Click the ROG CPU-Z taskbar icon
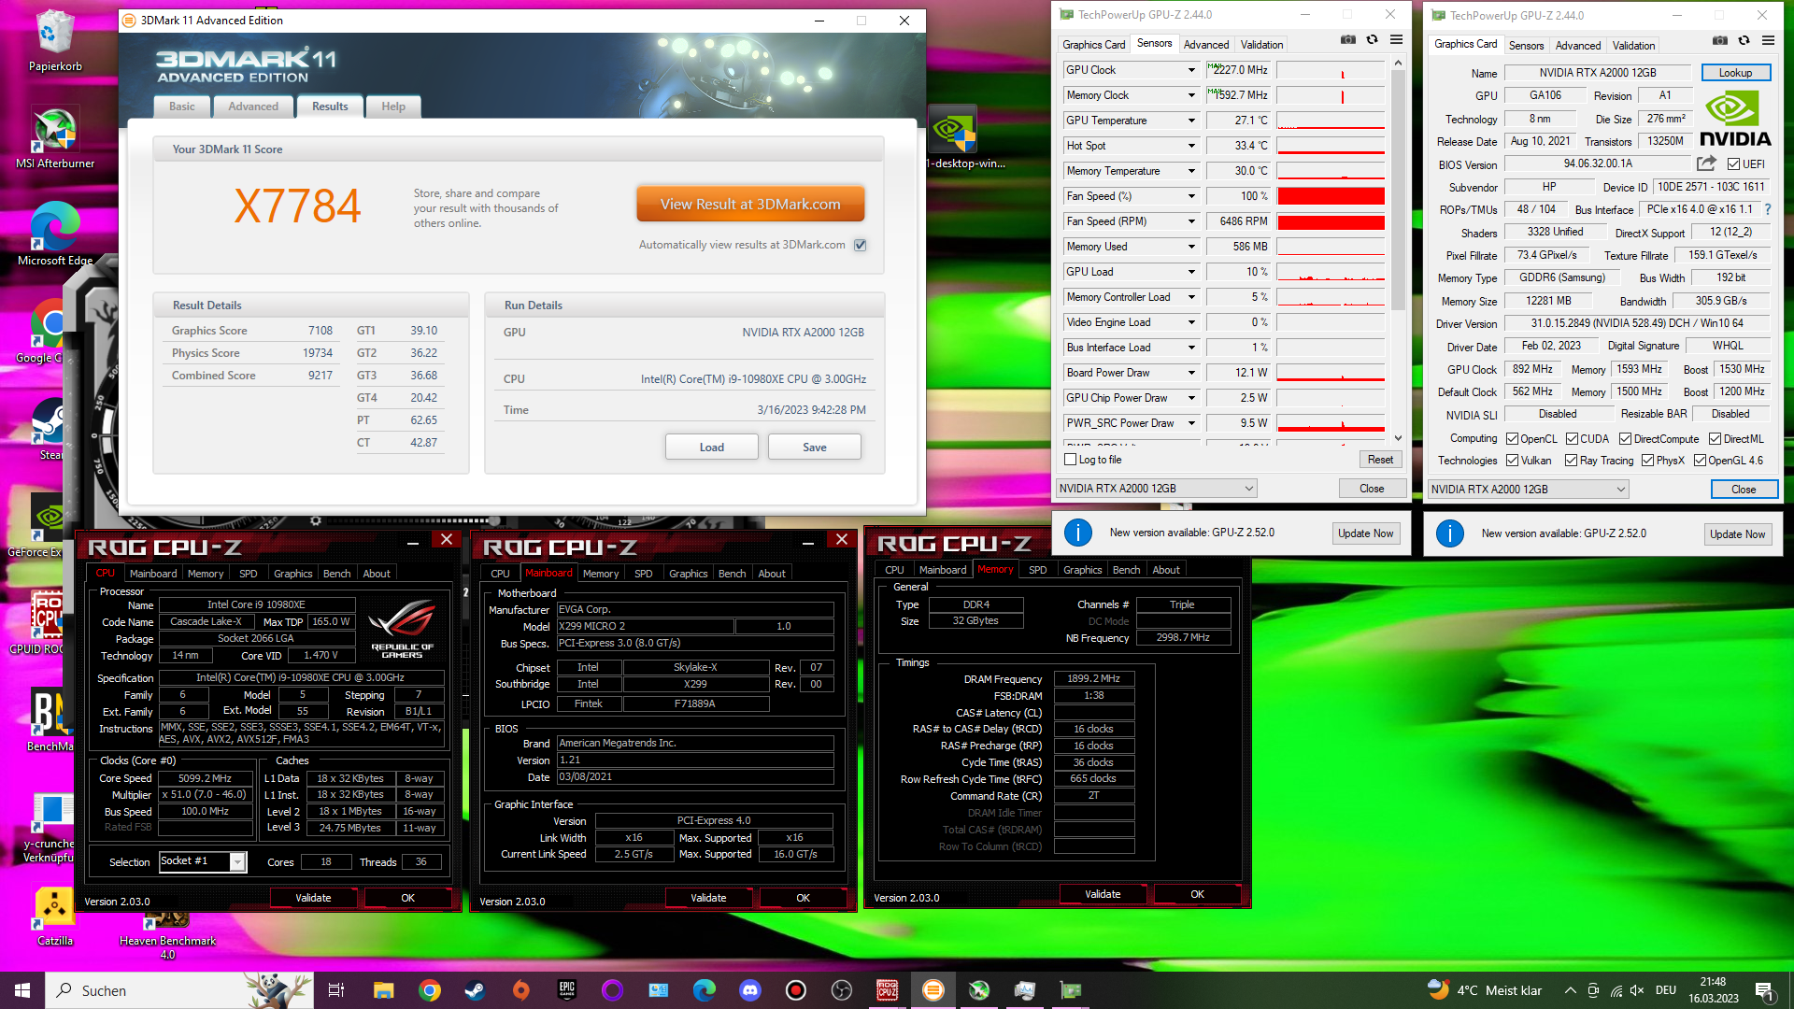This screenshot has height=1009, width=1794. click(x=887, y=990)
